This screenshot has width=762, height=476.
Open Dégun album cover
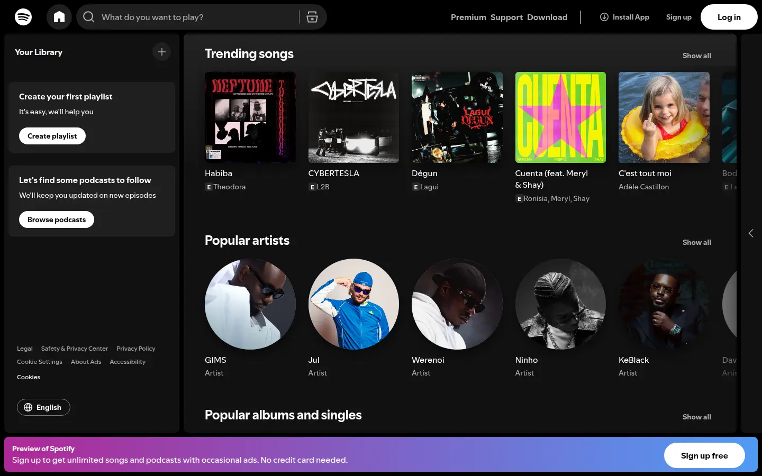coord(457,117)
